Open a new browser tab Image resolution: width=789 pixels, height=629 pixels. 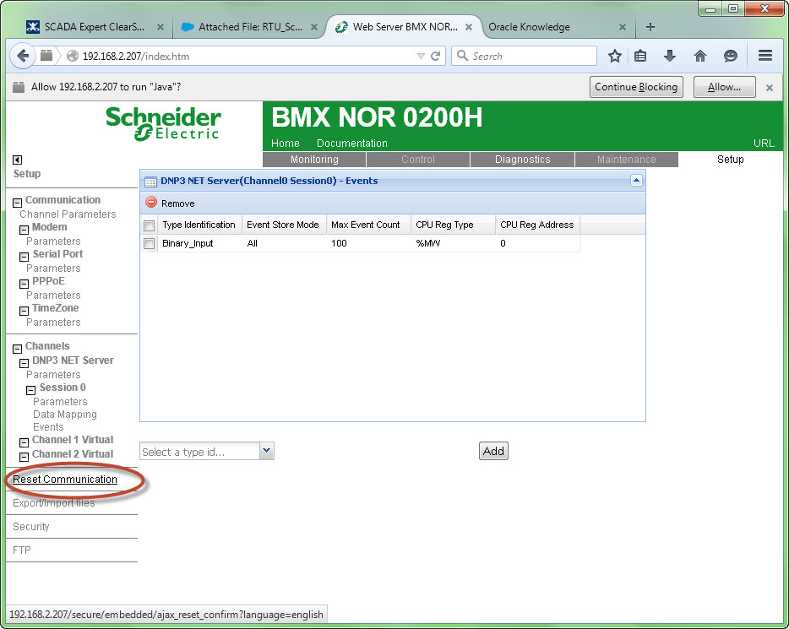(x=650, y=27)
